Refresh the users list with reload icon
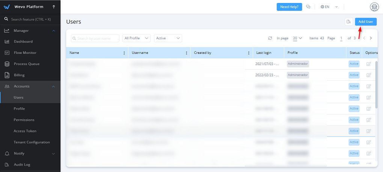Screen dimensions: 383x172 click(270, 38)
